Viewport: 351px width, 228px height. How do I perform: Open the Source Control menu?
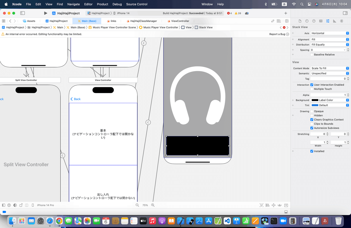(137, 4)
